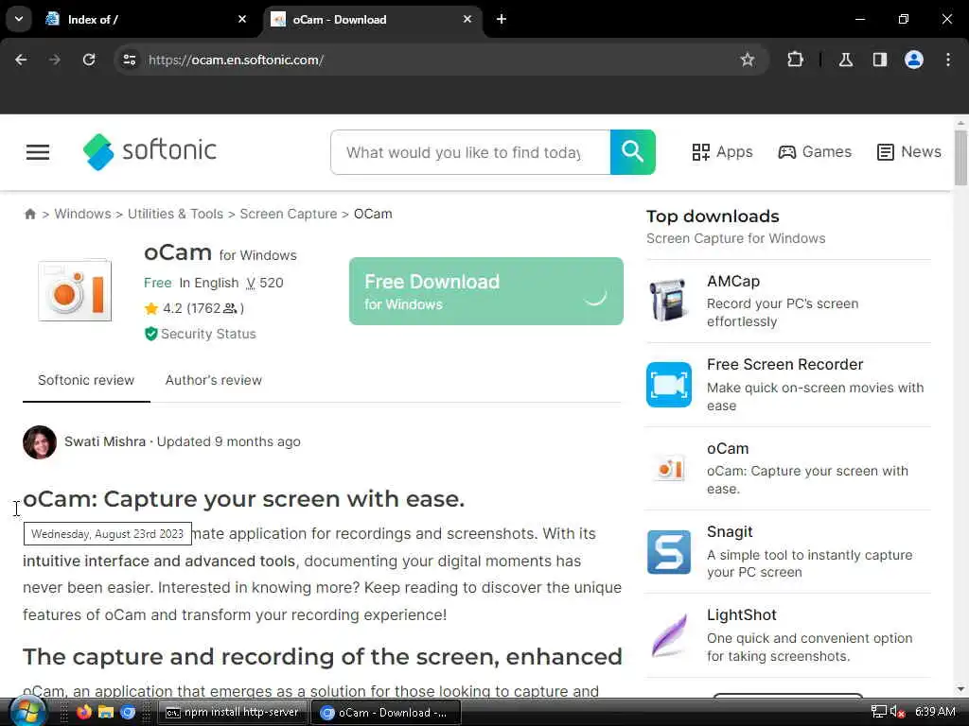This screenshot has width=969, height=726.
Task: Close the 'oCam - Download' tab
Action: [x=467, y=19]
